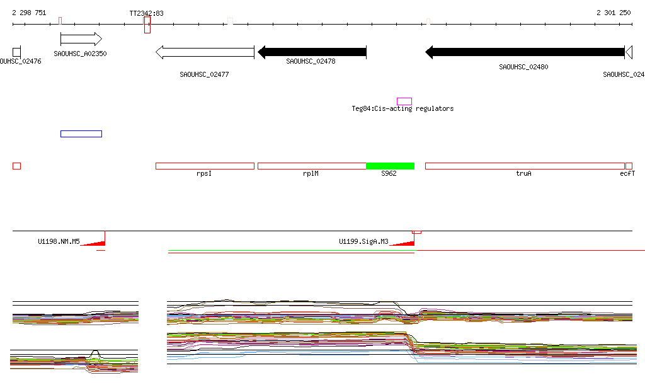Click the green S962 segment
The height and width of the screenshot is (385, 645).
click(x=390, y=166)
